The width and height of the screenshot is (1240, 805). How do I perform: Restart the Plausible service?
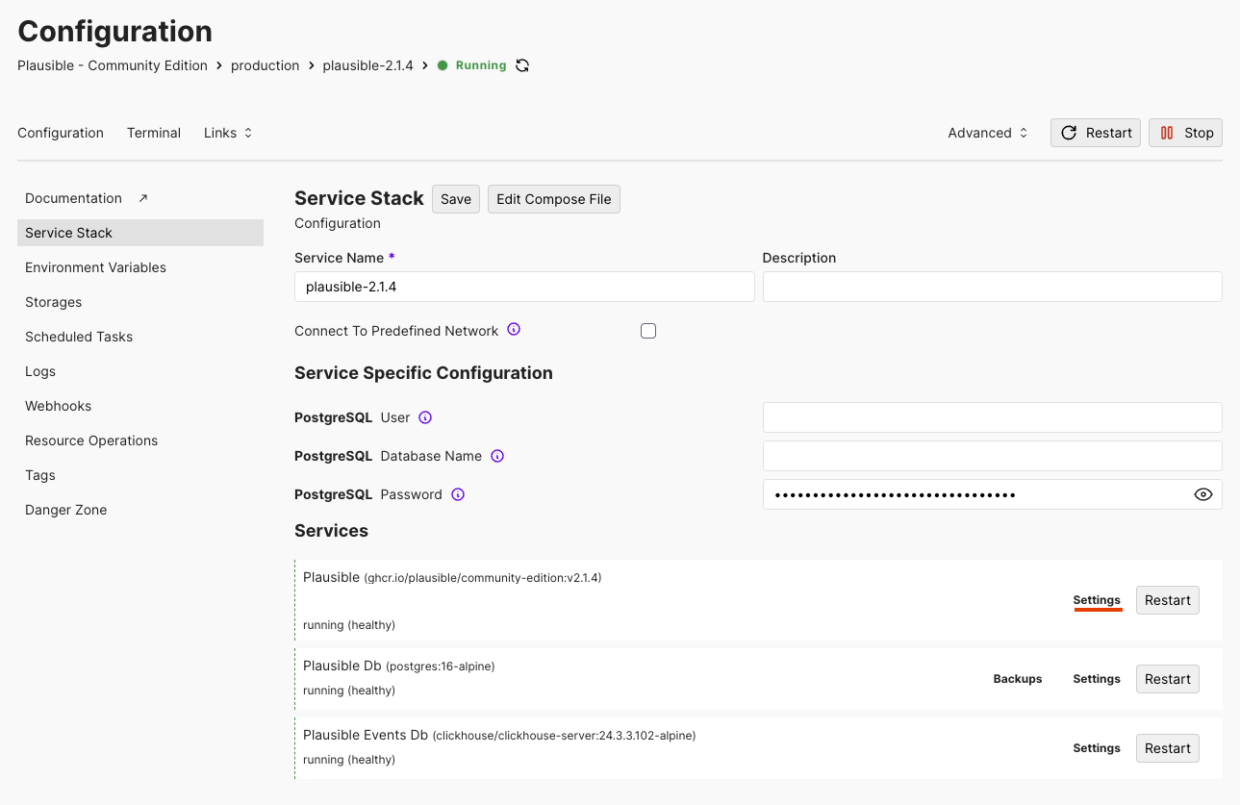click(1168, 600)
